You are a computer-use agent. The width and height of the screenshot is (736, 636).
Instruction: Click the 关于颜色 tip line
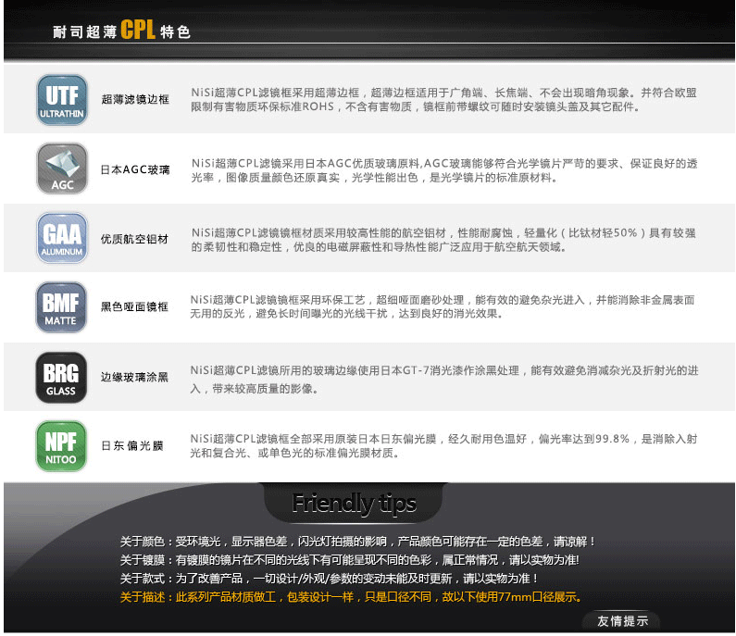click(x=357, y=542)
